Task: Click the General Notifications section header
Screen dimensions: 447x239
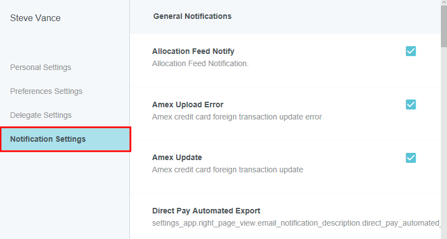Action: (x=192, y=17)
